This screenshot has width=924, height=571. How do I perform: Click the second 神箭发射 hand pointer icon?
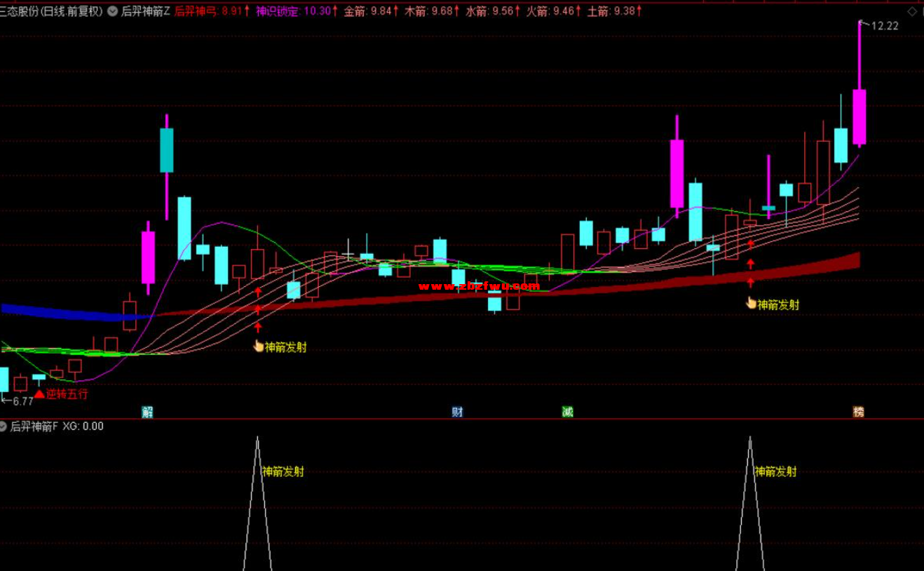[x=751, y=304]
